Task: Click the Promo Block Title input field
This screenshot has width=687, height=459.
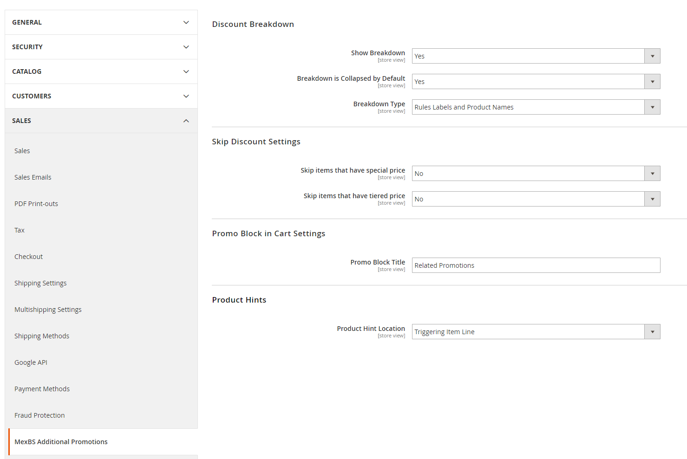Action: 536,265
